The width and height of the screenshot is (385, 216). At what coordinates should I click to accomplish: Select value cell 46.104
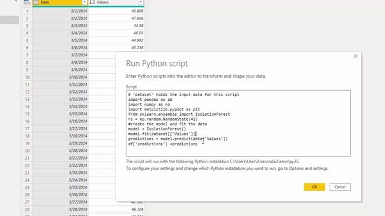point(116,209)
